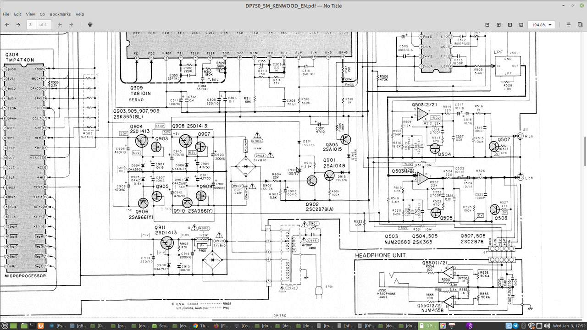This screenshot has height=330, width=587.
Task: Open the orange app launcher in taskbar
Action: (40, 325)
